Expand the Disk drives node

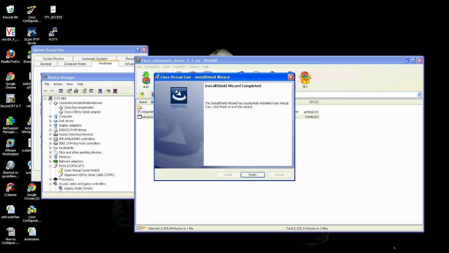[51, 121]
